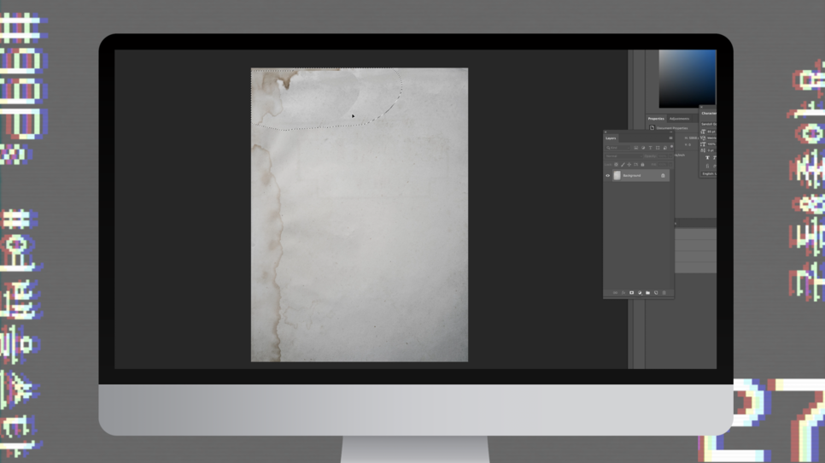Open the Layers panel menu
Image resolution: width=825 pixels, height=463 pixels.
click(670, 138)
